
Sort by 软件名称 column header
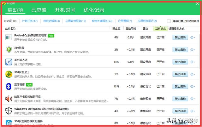click(10, 29)
